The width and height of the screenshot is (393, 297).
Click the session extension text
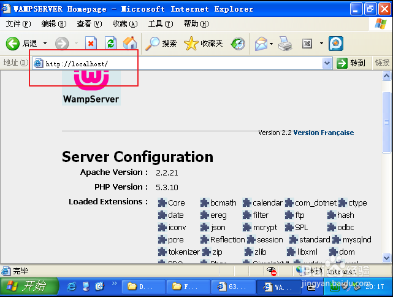(270, 240)
